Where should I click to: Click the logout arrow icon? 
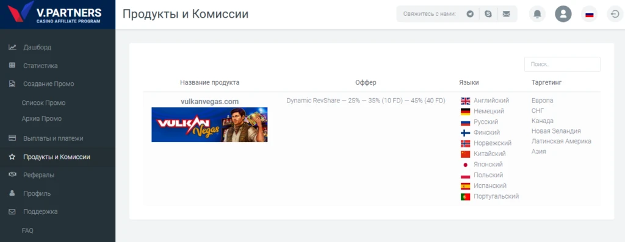(x=615, y=15)
